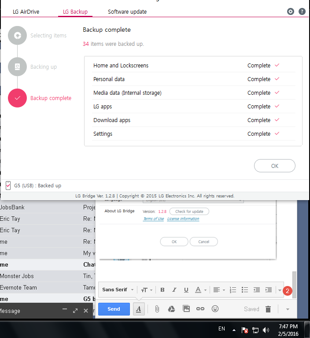Open JobsBank email in inbox
The height and width of the screenshot is (338, 310).
[x=48, y=208]
